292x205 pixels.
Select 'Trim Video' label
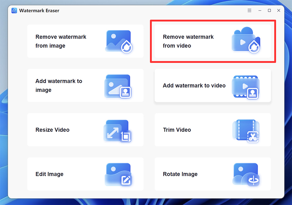click(x=177, y=130)
